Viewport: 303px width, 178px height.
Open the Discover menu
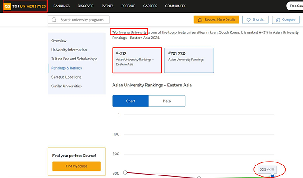(86, 6)
